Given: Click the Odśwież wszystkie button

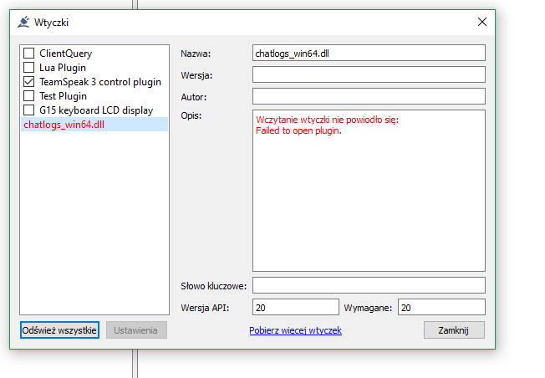Looking at the screenshot, I should tap(60, 330).
